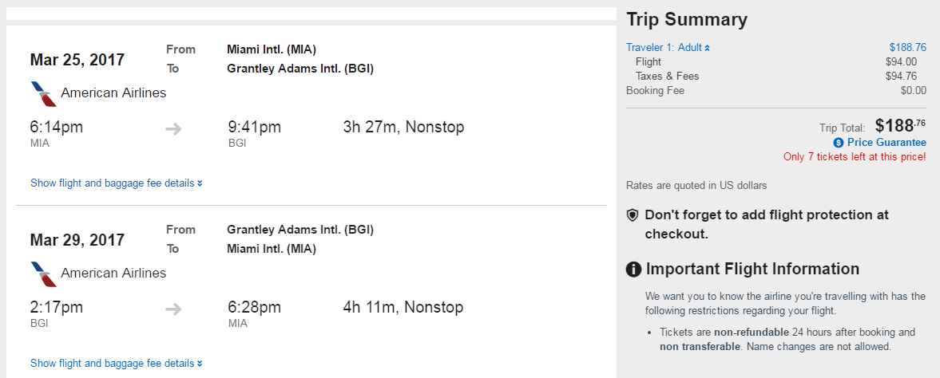The width and height of the screenshot is (940, 378).
Task: Click the Mar 25, 2017 departure date
Action: pos(77,60)
